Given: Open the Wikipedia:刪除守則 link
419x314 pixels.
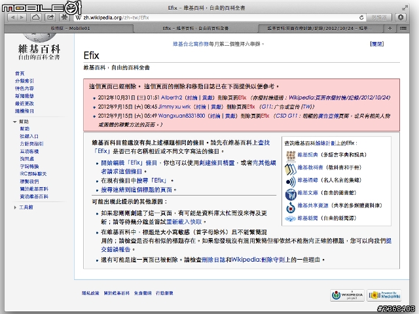Looking at the screenshot, I should click(x=258, y=260).
